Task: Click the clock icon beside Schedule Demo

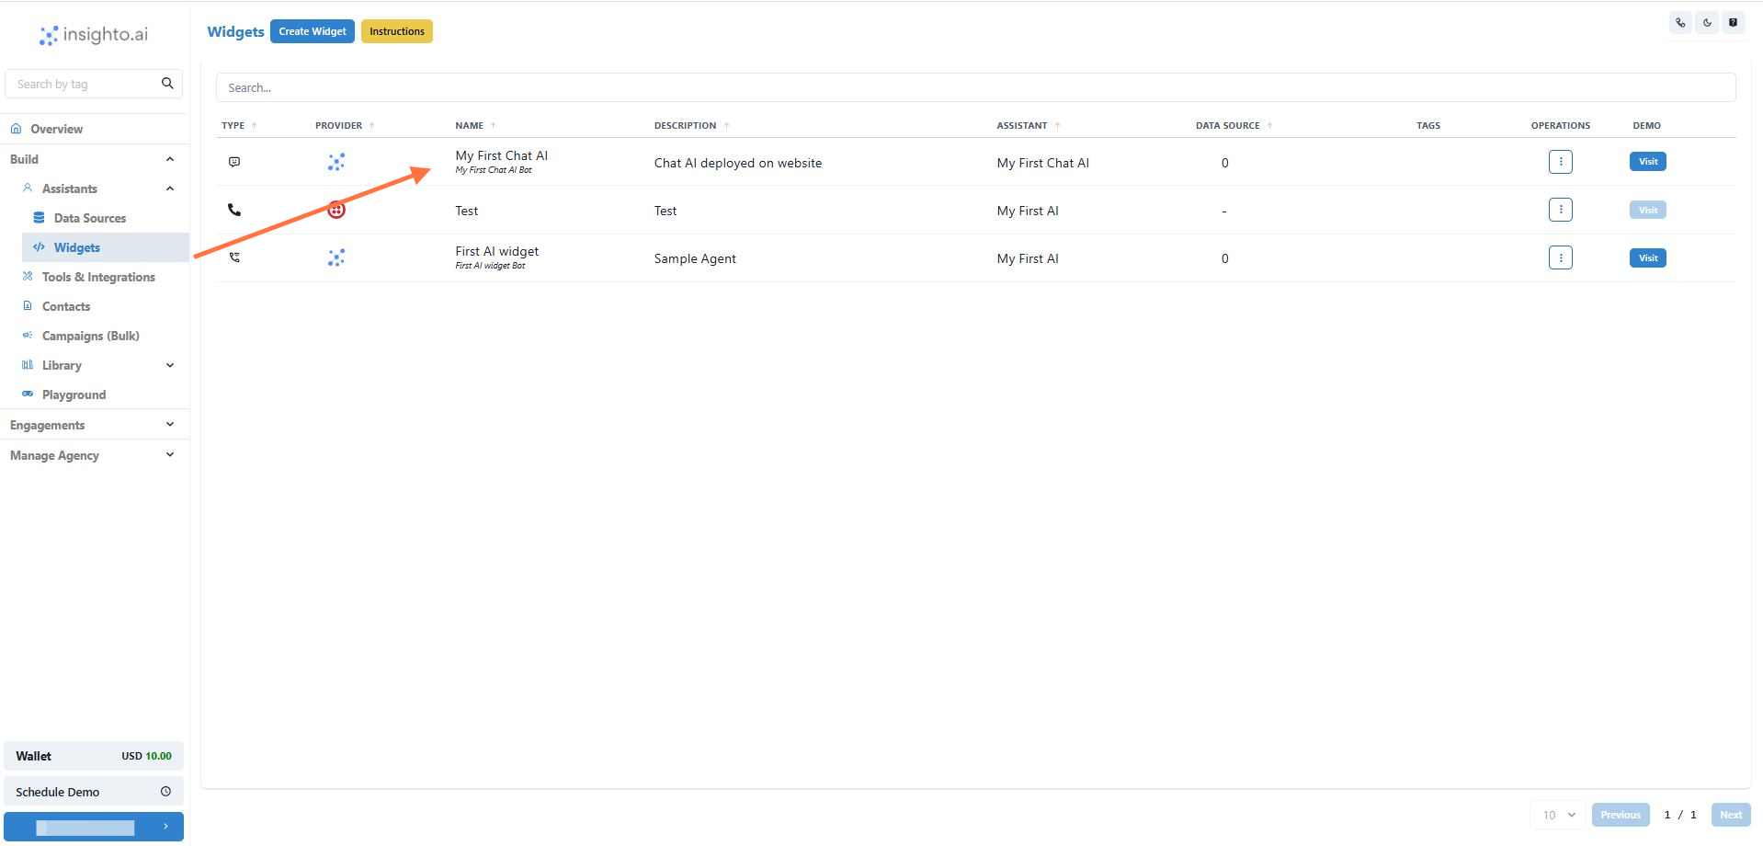Action: pyautogui.click(x=165, y=791)
